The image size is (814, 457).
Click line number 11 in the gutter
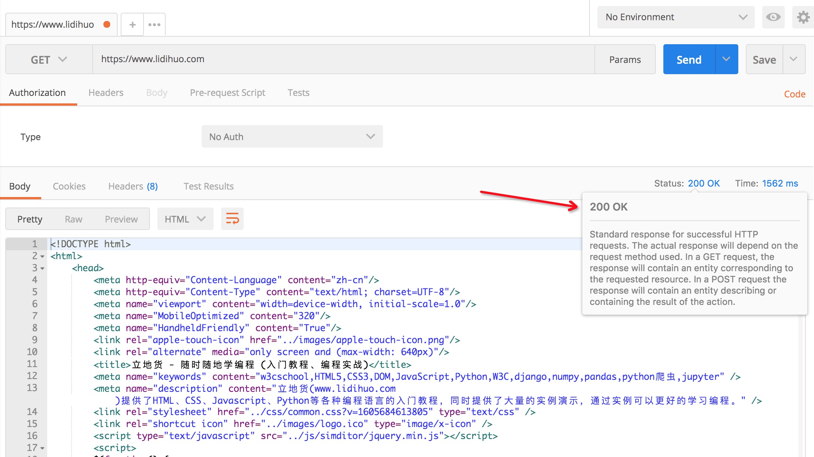click(32, 364)
